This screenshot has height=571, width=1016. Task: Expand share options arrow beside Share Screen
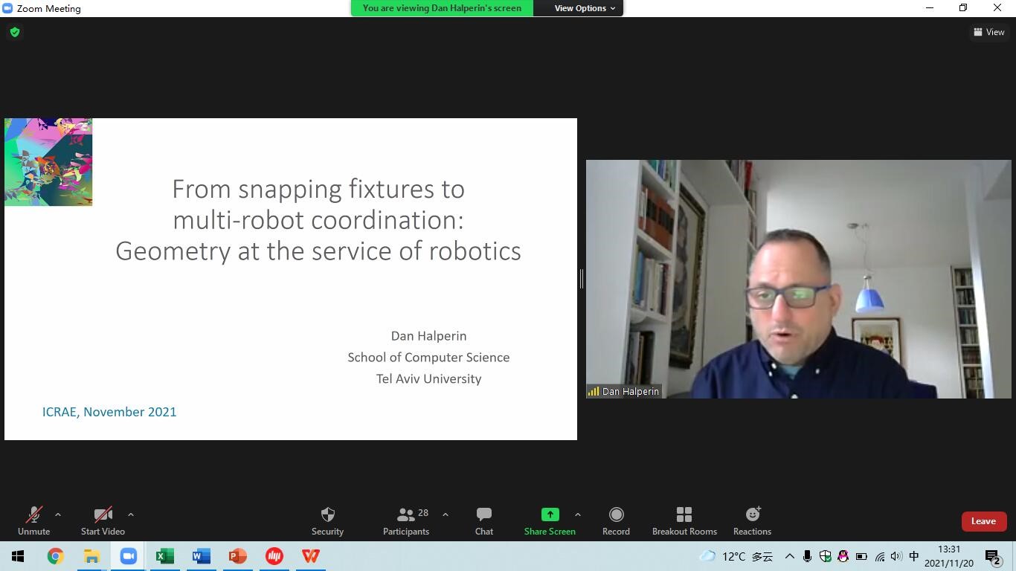tap(578, 514)
